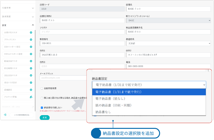Click the company name button in sidebar footer

(x=22, y=115)
